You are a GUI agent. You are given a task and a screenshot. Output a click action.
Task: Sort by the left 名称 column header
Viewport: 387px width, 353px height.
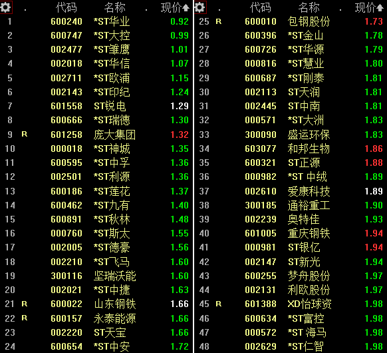tap(114, 8)
